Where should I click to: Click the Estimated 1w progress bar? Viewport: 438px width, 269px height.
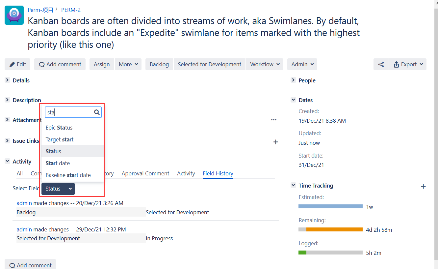330,206
